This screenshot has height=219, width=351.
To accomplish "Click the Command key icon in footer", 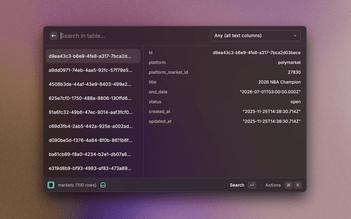I will [288, 185].
